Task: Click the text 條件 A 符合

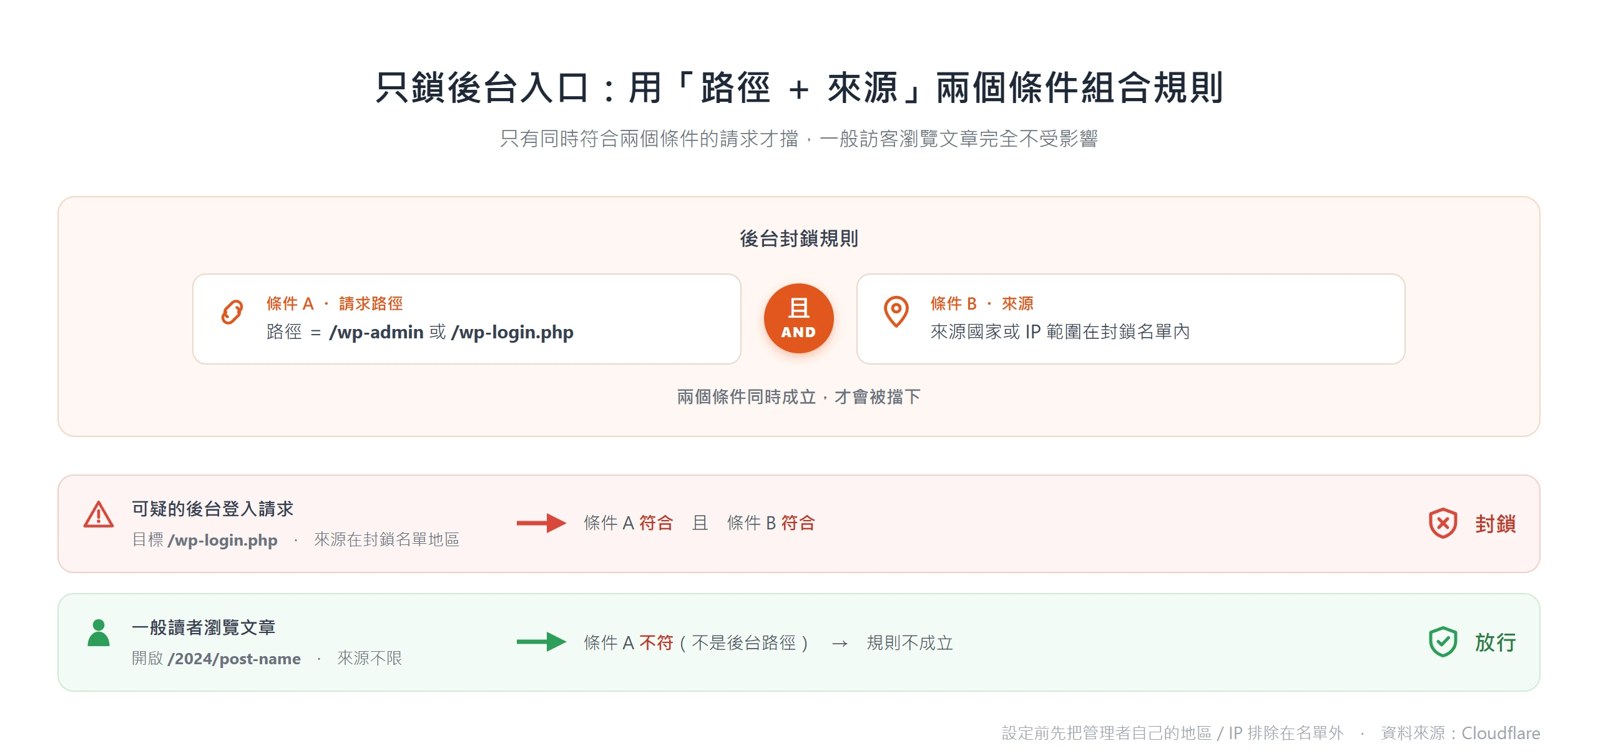Action: [x=629, y=523]
